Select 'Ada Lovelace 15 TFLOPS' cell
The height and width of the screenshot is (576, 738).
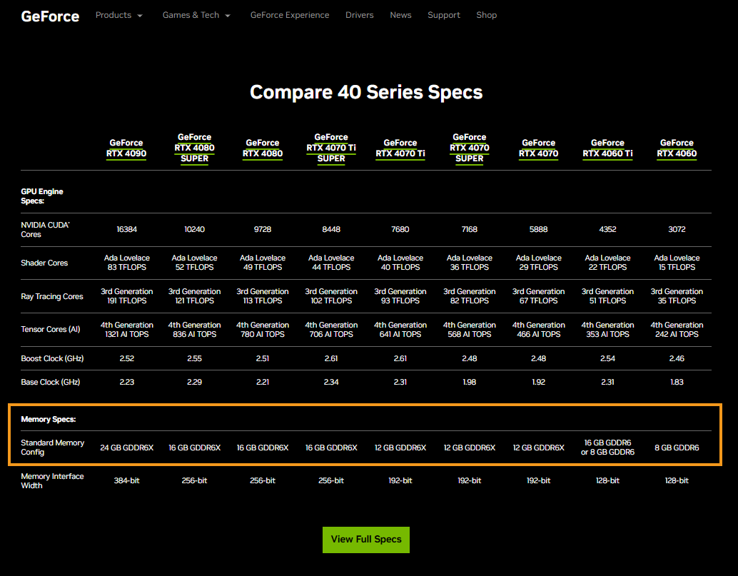pyautogui.click(x=677, y=263)
